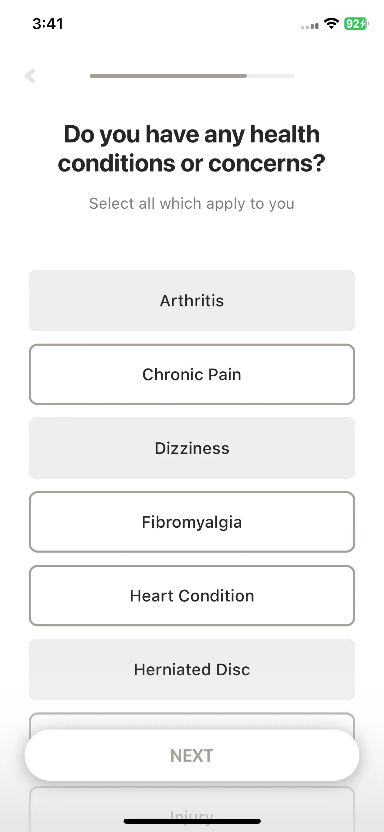Toggle the Fibromyalgia condition

[192, 522]
